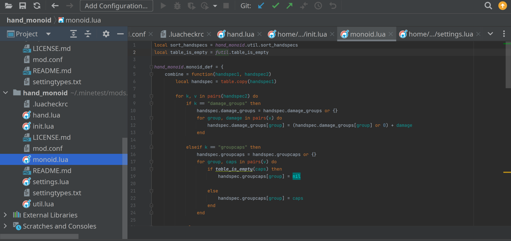Switch to the home/.../settings.lua tab
511x241 pixels.
440,34
